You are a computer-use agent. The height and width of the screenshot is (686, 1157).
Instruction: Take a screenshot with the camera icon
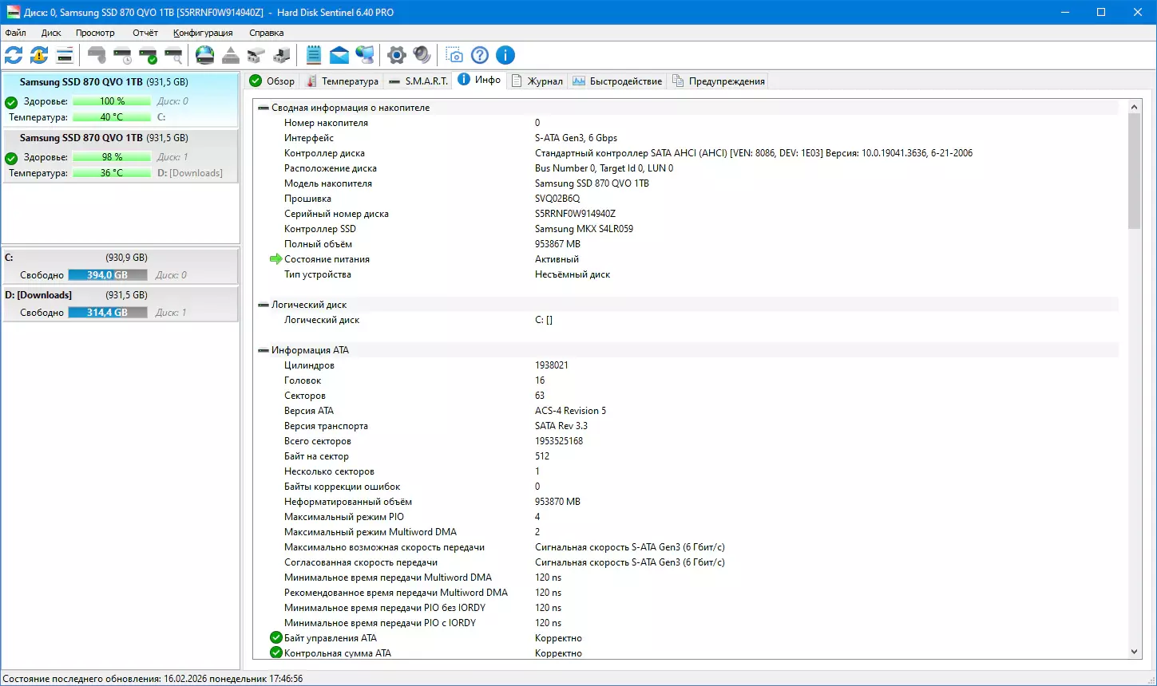[x=454, y=55]
